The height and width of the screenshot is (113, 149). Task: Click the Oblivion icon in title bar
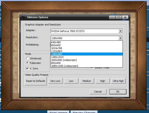[x=23, y=17]
